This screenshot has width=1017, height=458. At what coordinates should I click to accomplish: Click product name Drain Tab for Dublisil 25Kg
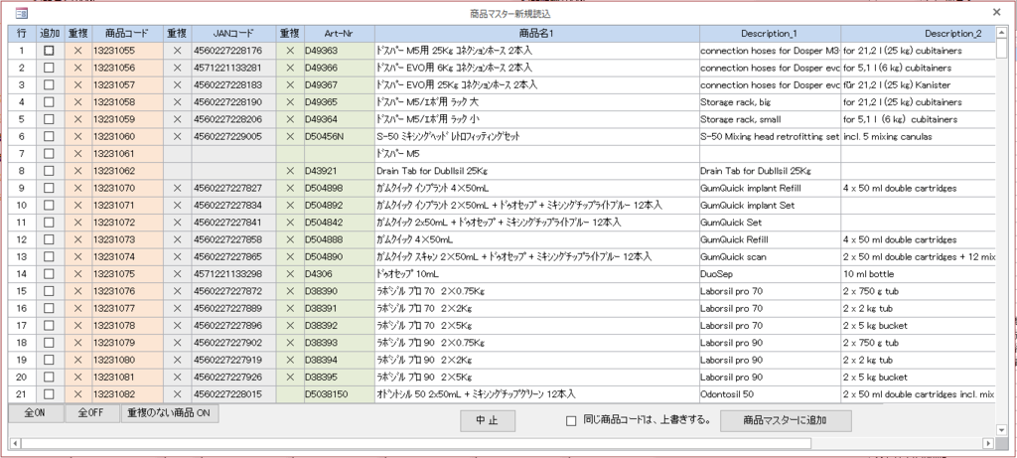536,171
